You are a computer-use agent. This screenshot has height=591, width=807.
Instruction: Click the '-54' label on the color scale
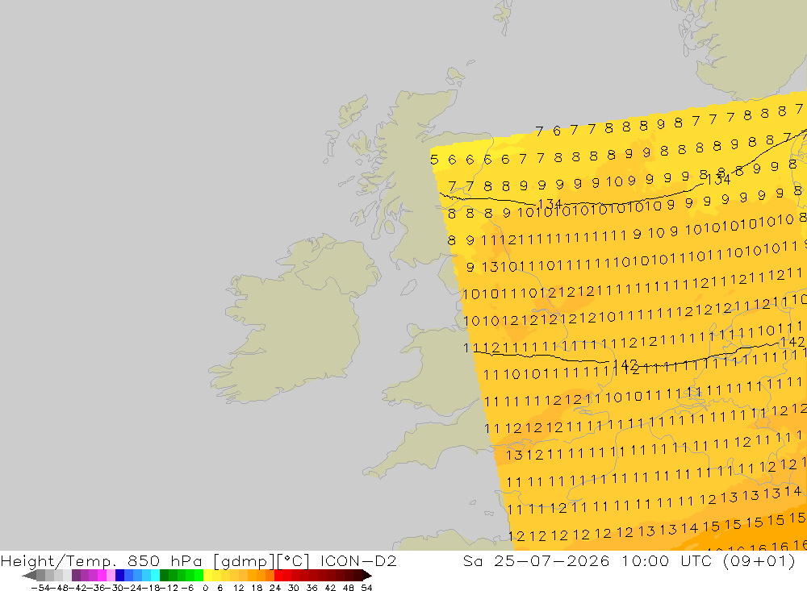coord(41,588)
